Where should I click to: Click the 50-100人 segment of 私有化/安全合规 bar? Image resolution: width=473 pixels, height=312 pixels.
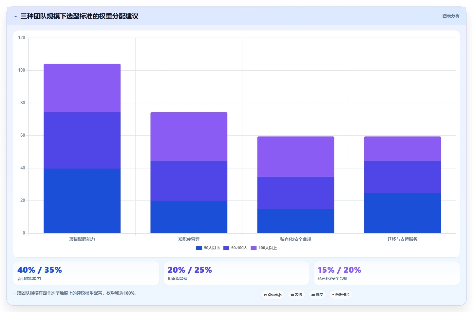pyautogui.click(x=296, y=193)
